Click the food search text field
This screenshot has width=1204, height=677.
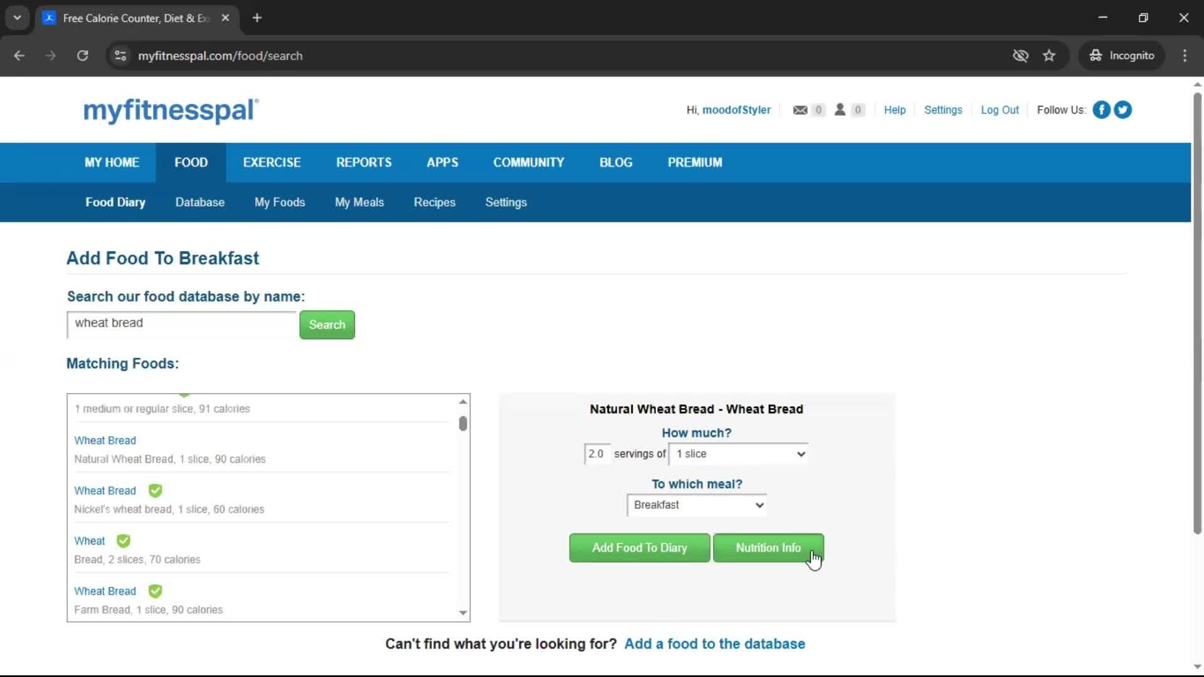181,324
